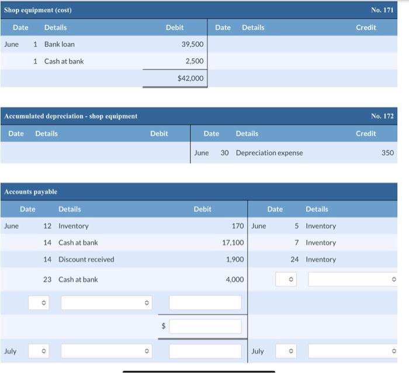
Task: Click the 170 debit amount
Action: [x=238, y=226]
